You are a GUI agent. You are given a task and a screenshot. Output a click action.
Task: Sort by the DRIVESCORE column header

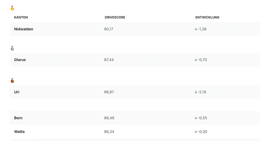(x=115, y=17)
